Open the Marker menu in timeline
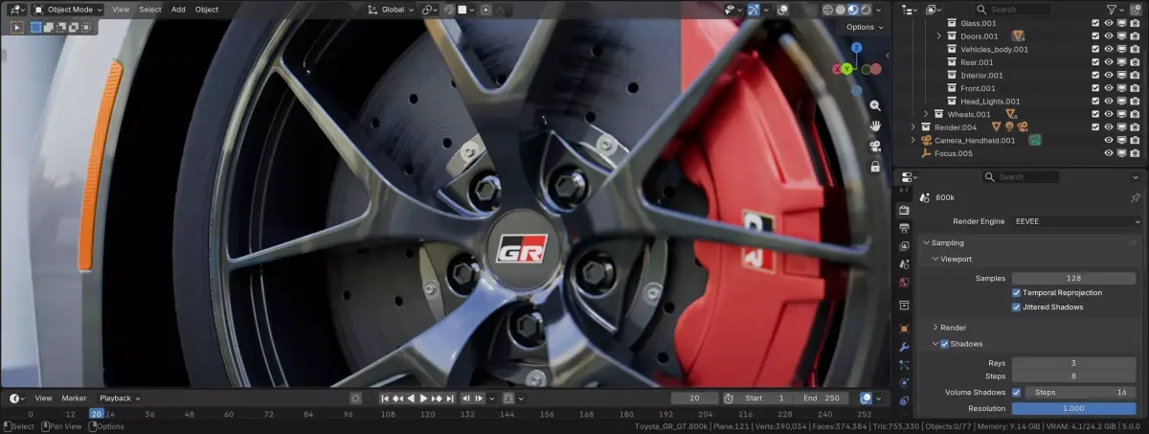This screenshot has height=434, width=1149. point(74,399)
